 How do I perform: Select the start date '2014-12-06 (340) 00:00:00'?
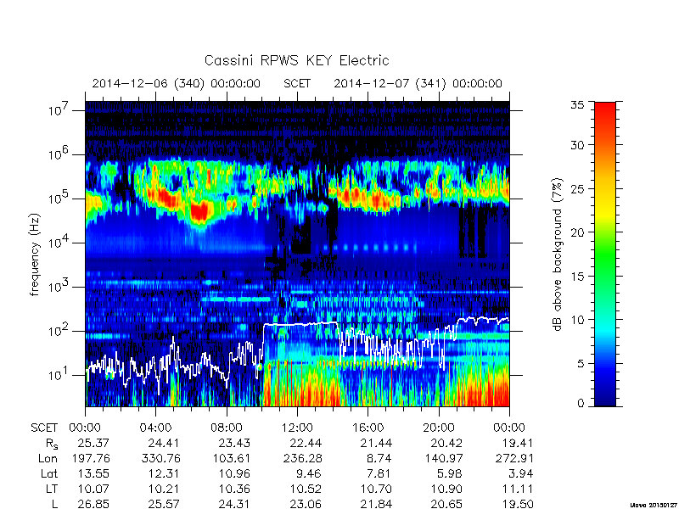point(177,83)
